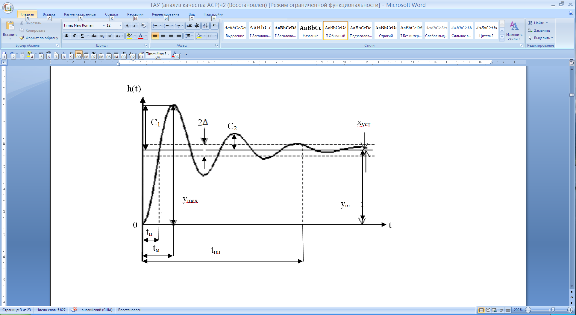Open the Font dialog launcher (Шрифт)
The height and width of the screenshot is (315, 576).
146,45
